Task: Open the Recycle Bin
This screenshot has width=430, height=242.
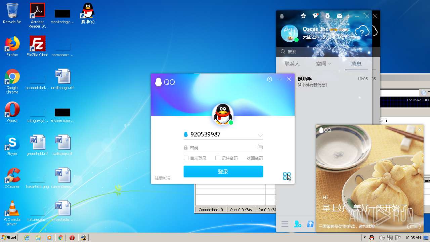Action: tap(12, 13)
